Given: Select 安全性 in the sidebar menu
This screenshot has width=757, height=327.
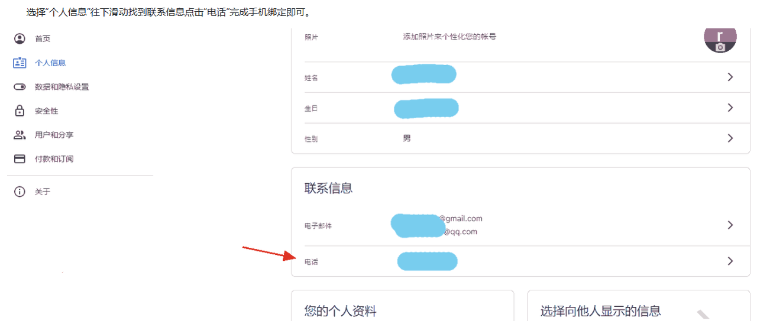Looking at the screenshot, I should coord(47,111).
